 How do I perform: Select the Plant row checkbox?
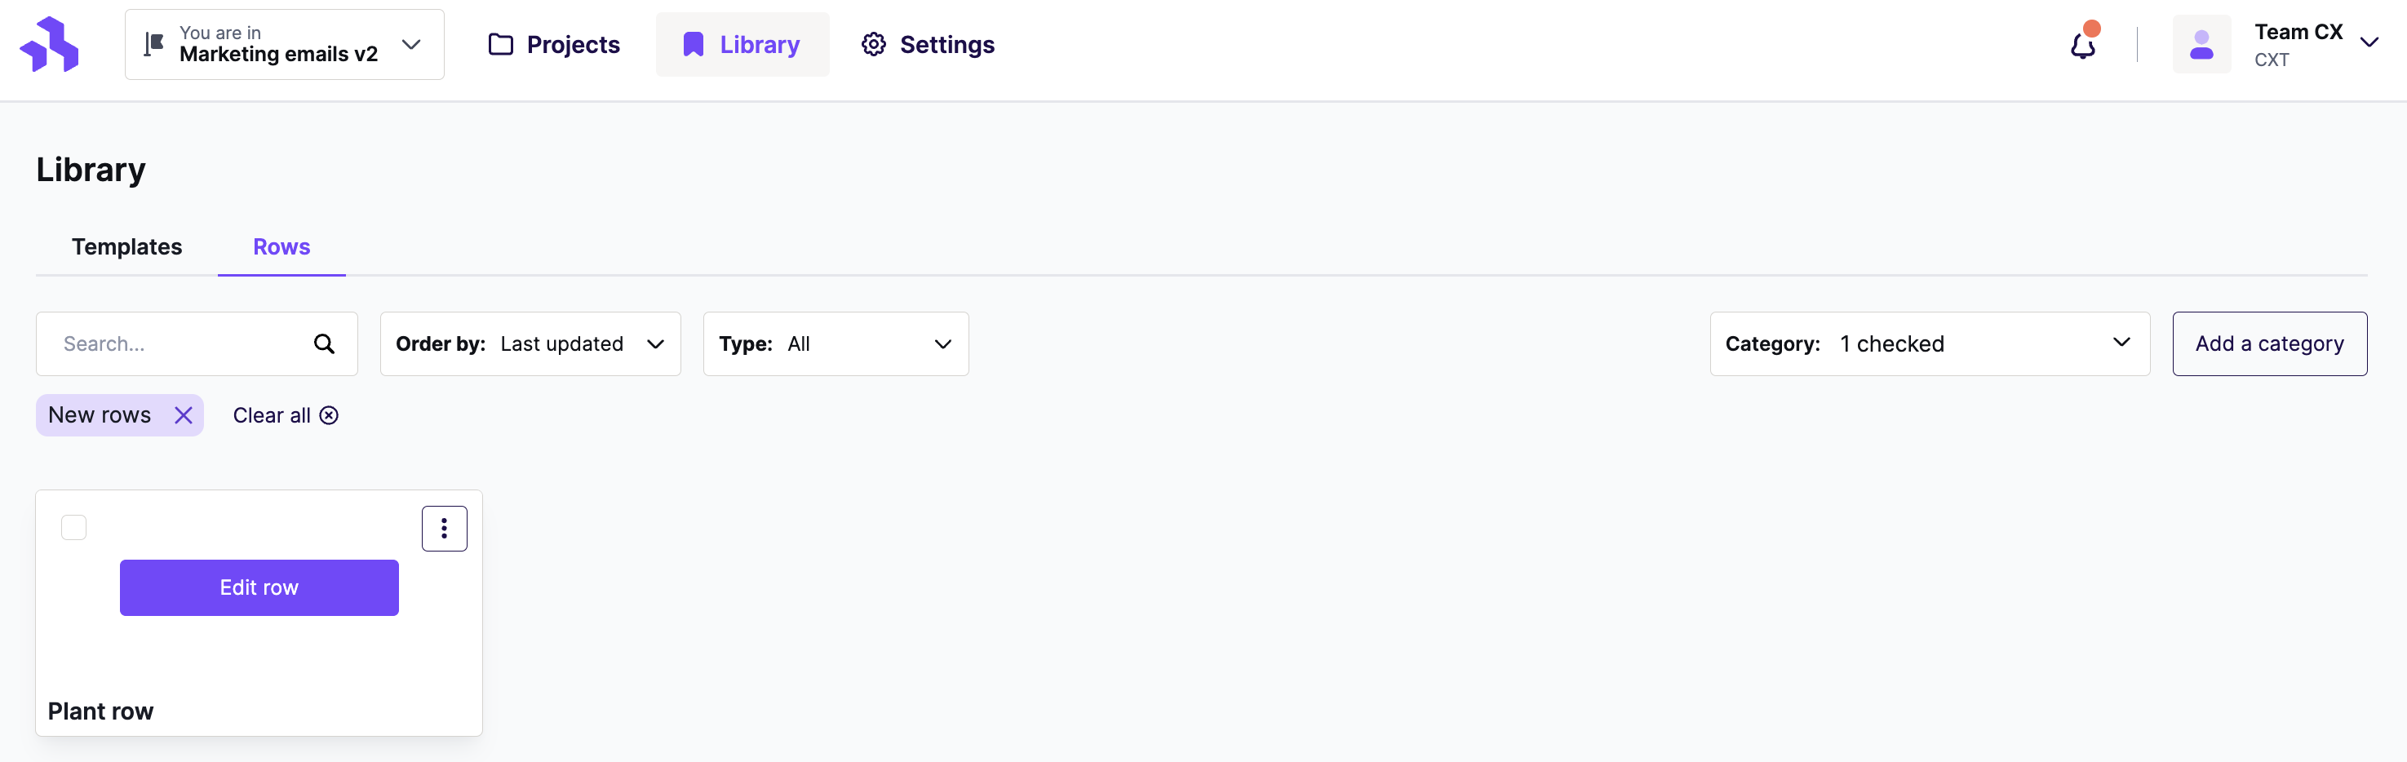coord(73,528)
